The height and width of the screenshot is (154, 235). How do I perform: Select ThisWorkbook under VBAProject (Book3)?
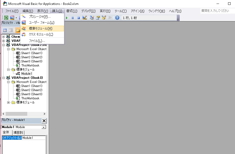[x=30, y=98]
